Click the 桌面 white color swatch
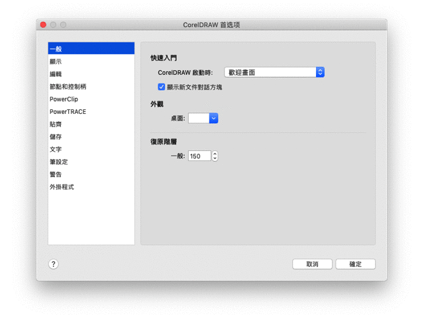The image size is (424, 318). (199, 118)
